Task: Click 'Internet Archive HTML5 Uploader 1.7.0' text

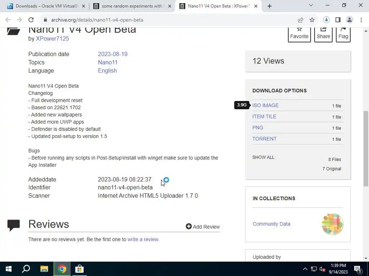Action: (x=148, y=195)
